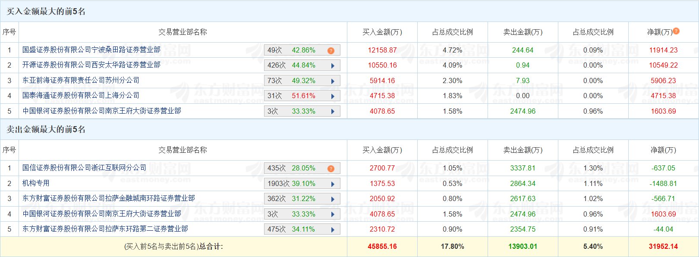The image size is (699, 257).
Task: Click the orange info icon in the 国盛证券 row
Action: [x=331, y=50]
